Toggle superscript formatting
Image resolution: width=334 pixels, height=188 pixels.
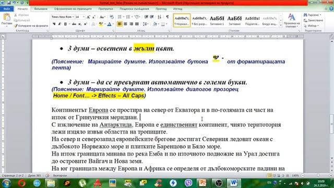(x=85, y=24)
